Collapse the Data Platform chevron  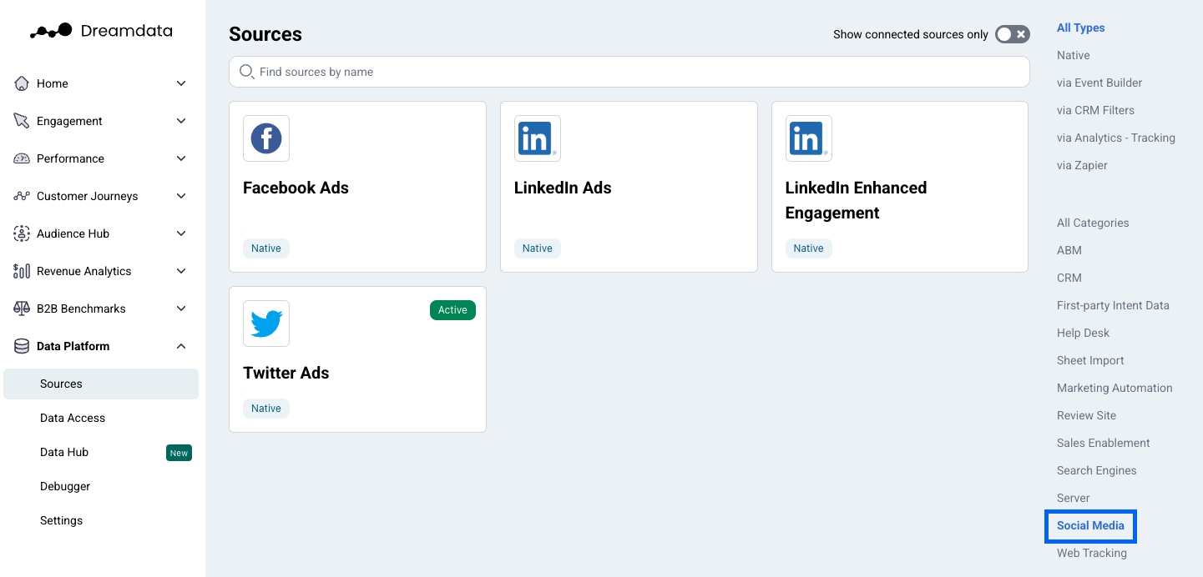(x=181, y=346)
